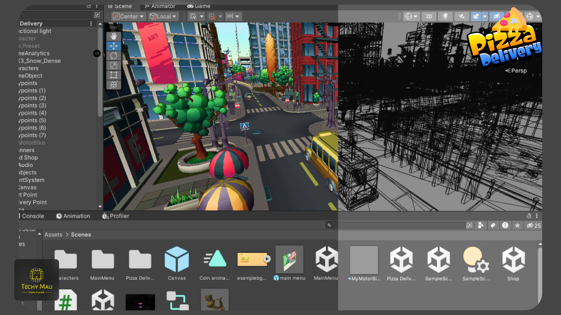Open the Pizza Deliv... folder
This screenshot has height=315, width=561.
coord(140,264)
